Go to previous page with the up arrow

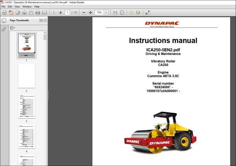click(54, 13)
